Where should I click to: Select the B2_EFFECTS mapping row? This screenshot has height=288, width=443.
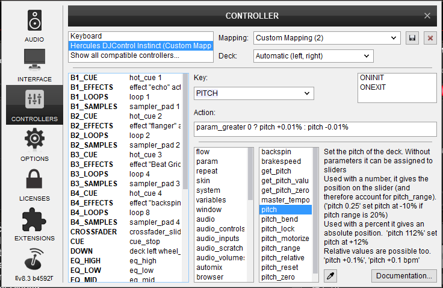126,126
